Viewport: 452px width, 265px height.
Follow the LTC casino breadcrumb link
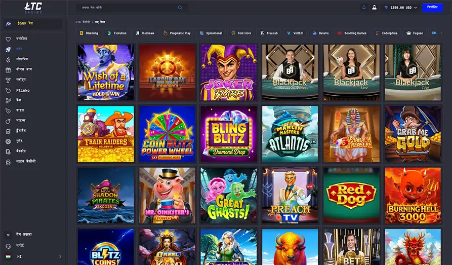(x=83, y=22)
